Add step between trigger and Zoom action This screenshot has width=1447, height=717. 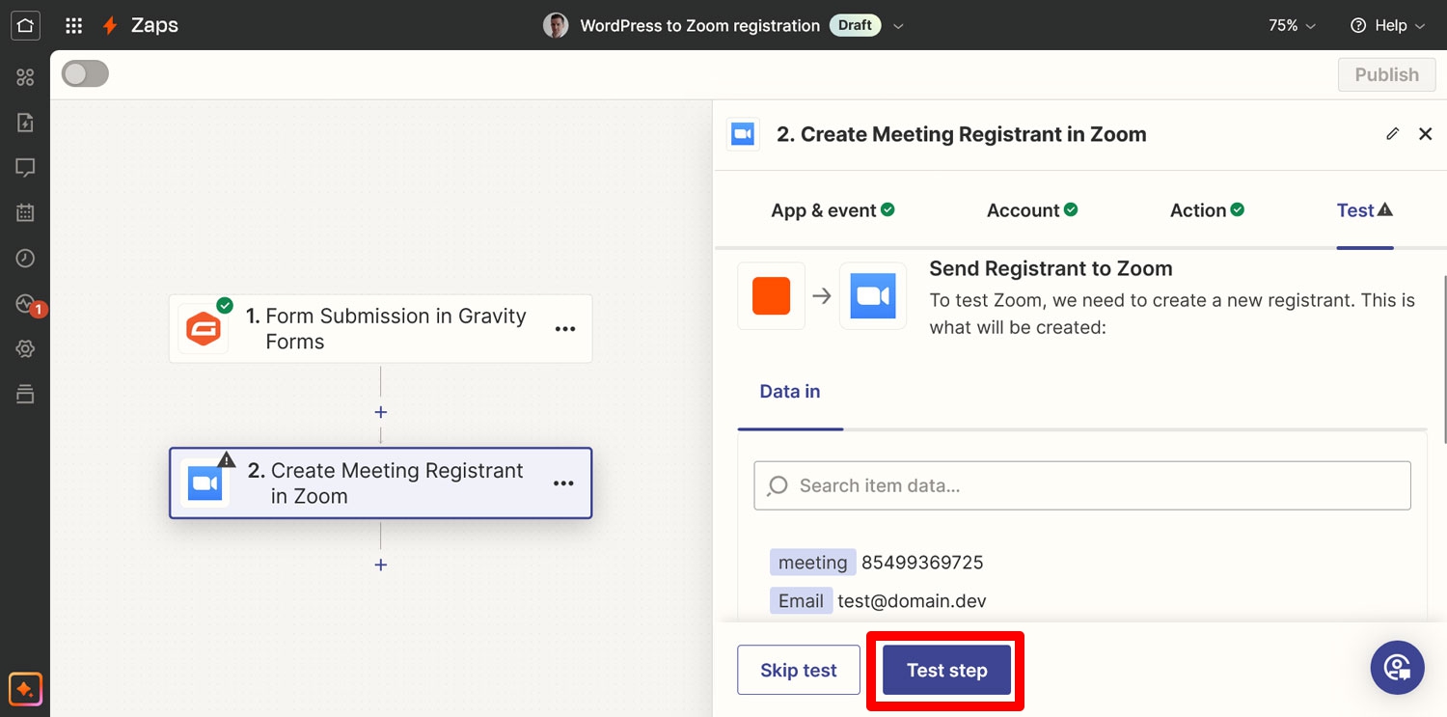[x=381, y=412]
